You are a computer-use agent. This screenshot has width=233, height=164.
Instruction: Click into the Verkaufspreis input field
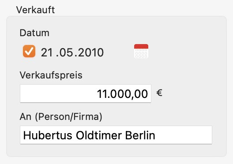86,93
